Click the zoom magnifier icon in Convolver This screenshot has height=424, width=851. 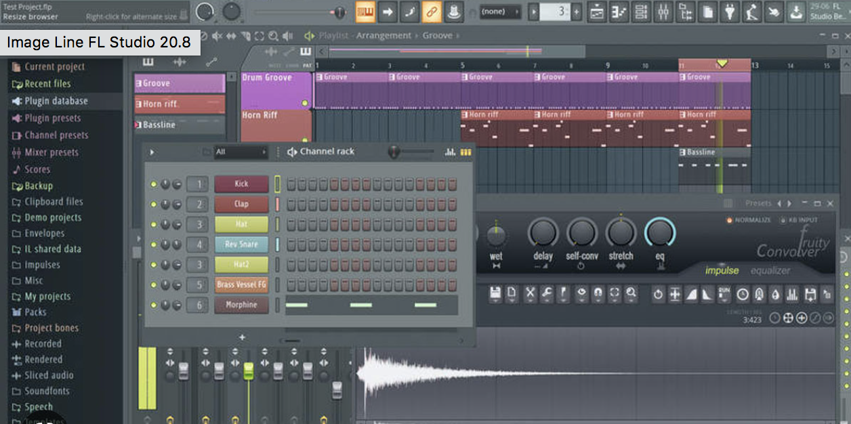631,294
